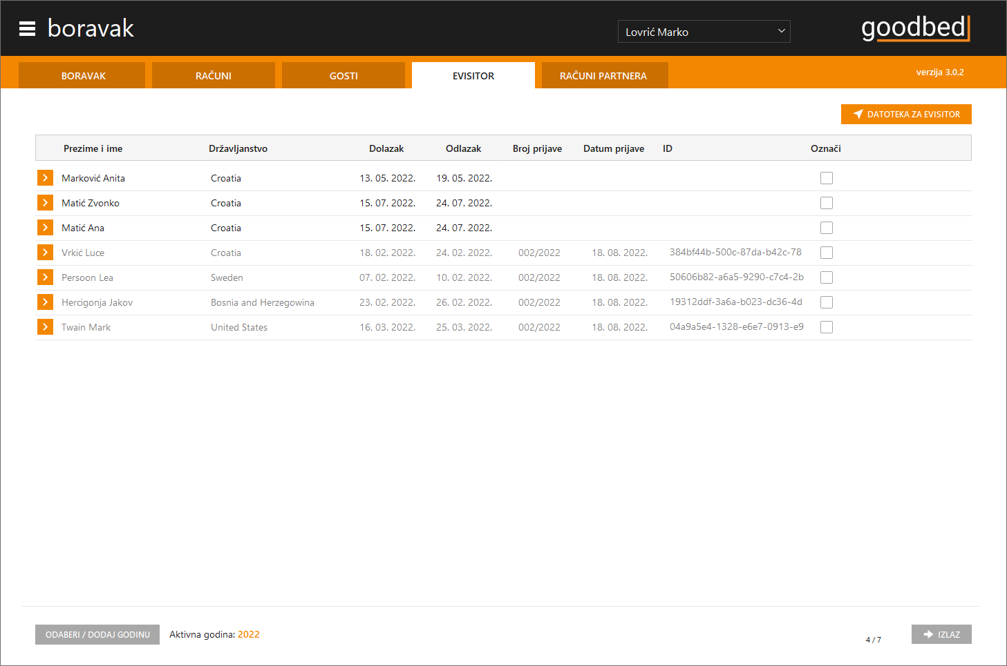
Task: Click the boravak application title
Action: point(91,28)
